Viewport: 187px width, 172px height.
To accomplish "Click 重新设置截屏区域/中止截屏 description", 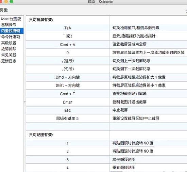I will pos(136,119).
